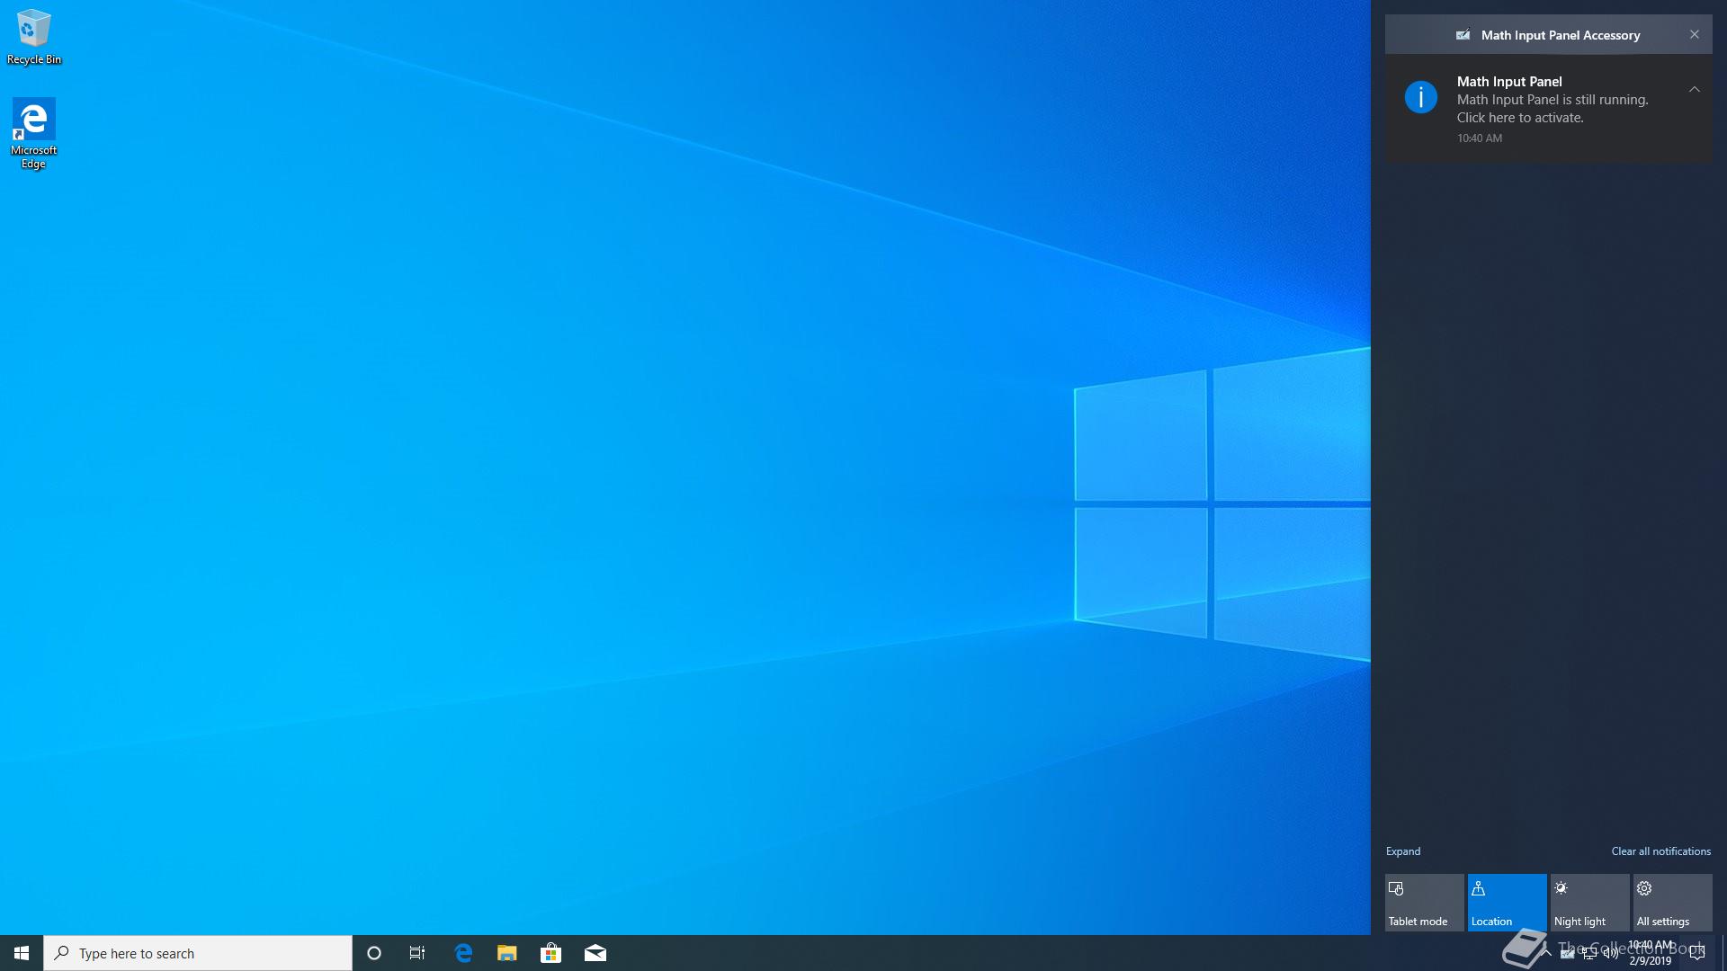Open the volume control in system tray
Image resolution: width=1727 pixels, height=971 pixels.
[x=1611, y=954]
